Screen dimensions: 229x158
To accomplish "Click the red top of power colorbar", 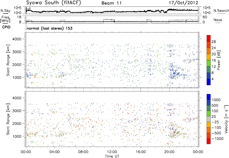I will [x=209, y=38].
